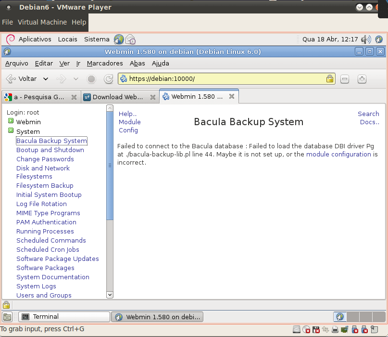388x337 pixels.
Task: Click the sidebar scrollbar down arrow
Action: click(x=110, y=295)
